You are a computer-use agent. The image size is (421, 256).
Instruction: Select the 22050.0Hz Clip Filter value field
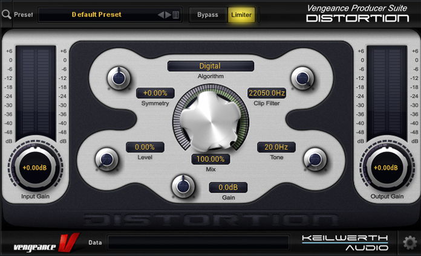coord(266,93)
